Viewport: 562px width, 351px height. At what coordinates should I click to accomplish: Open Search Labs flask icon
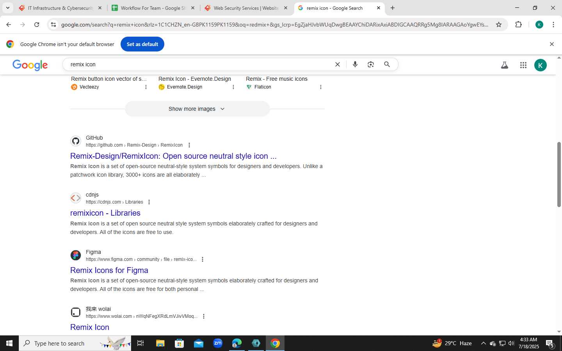point(505,65)
